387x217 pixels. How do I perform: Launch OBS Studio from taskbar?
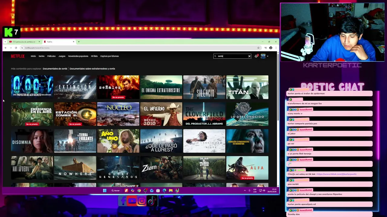145,190
